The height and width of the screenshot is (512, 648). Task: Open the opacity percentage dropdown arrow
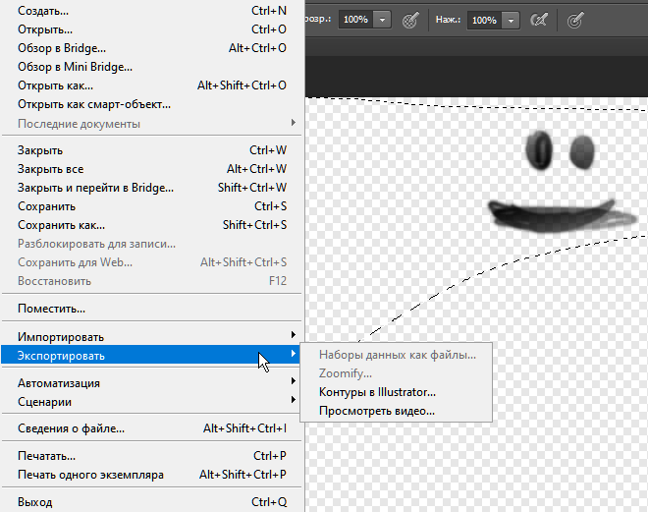382,20
